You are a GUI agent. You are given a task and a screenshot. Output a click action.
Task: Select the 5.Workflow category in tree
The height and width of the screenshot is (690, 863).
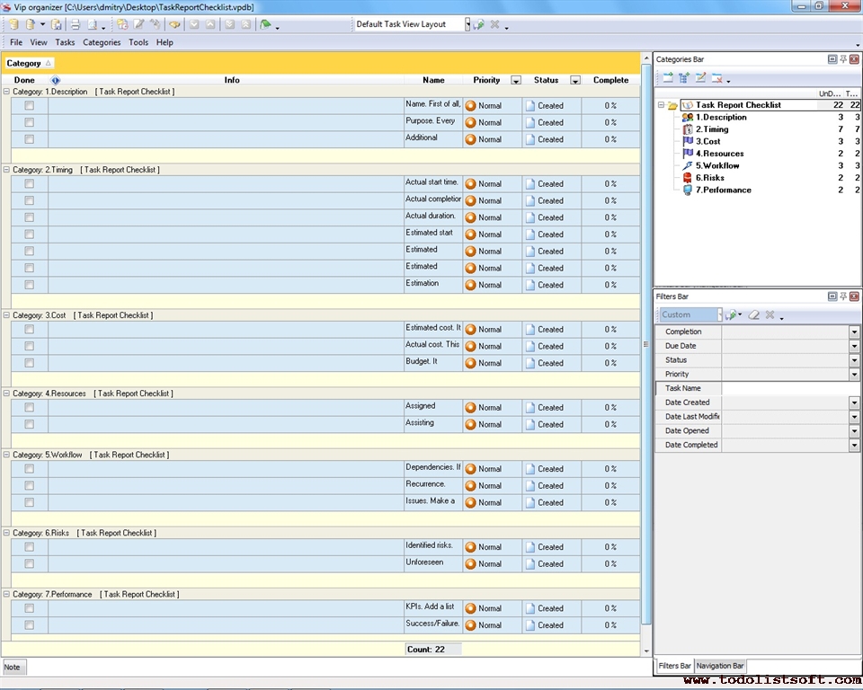716,165
